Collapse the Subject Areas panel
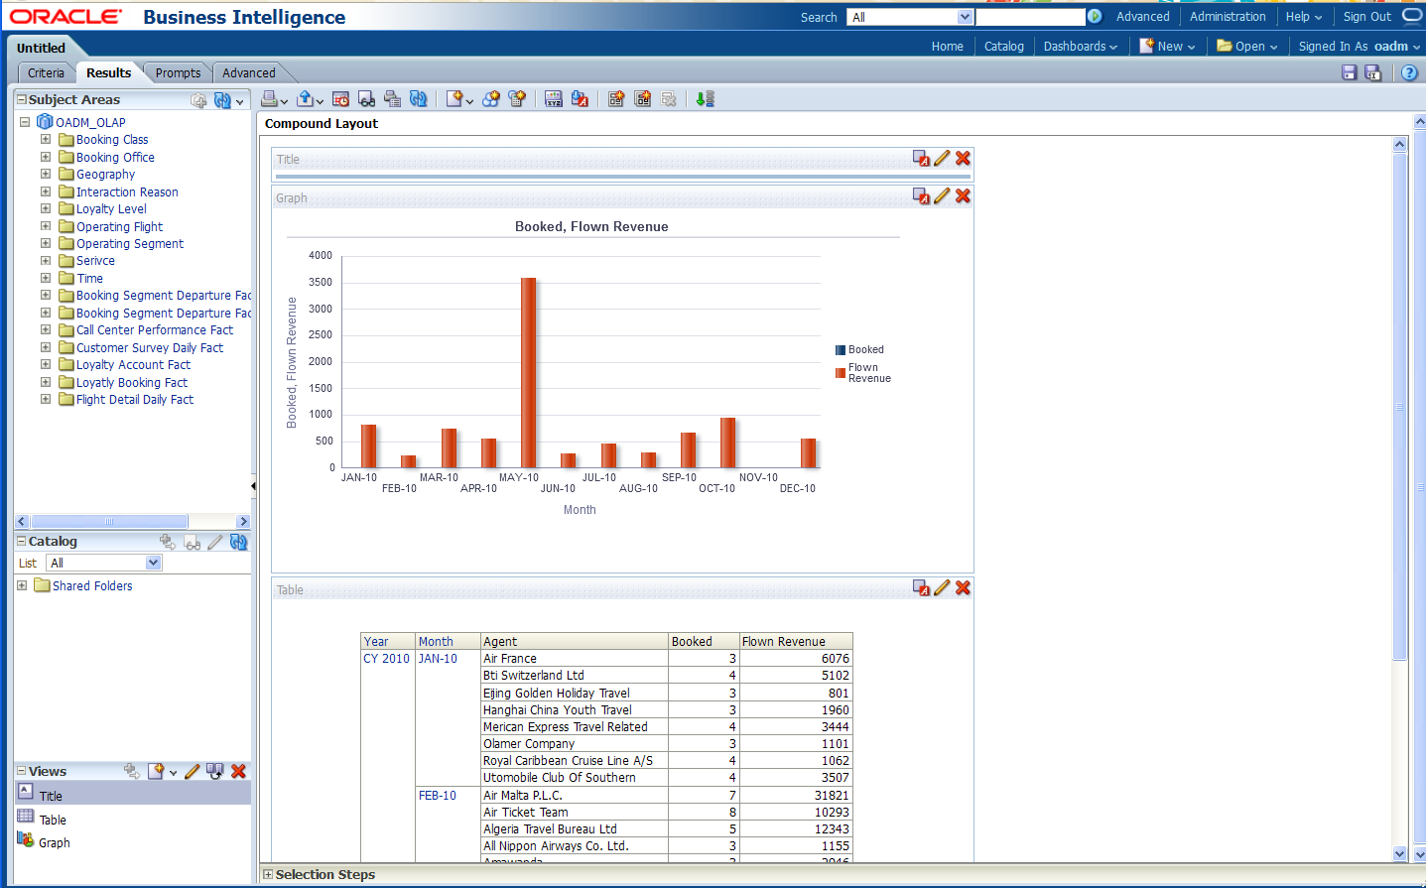1426x888 pixels. pyautogui.click(x=22, y=100)
